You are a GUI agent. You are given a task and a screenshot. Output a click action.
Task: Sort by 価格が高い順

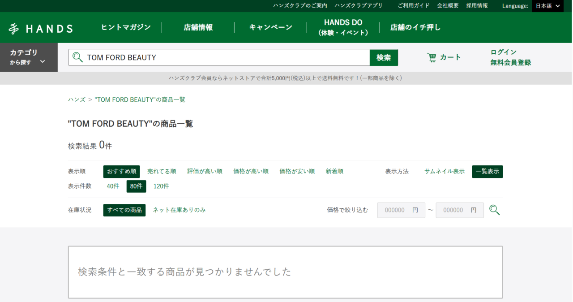coord(251,172)
